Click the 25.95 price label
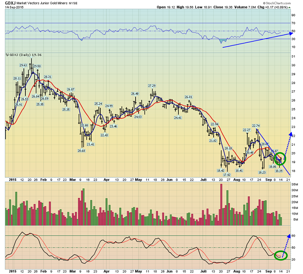Viewport: 303px width, 274px height. [40, 104]
